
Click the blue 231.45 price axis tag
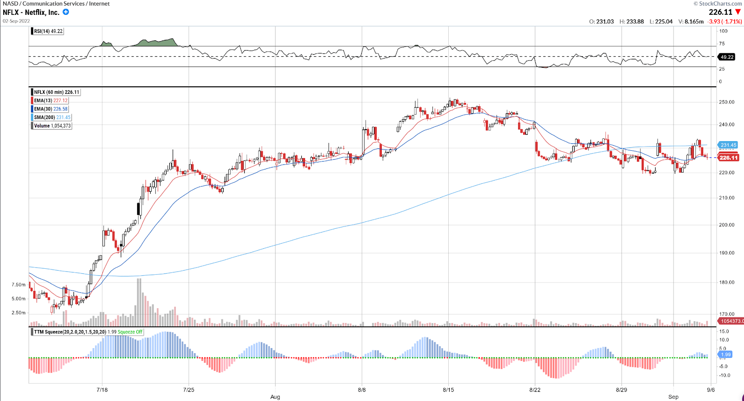point(728,145)
